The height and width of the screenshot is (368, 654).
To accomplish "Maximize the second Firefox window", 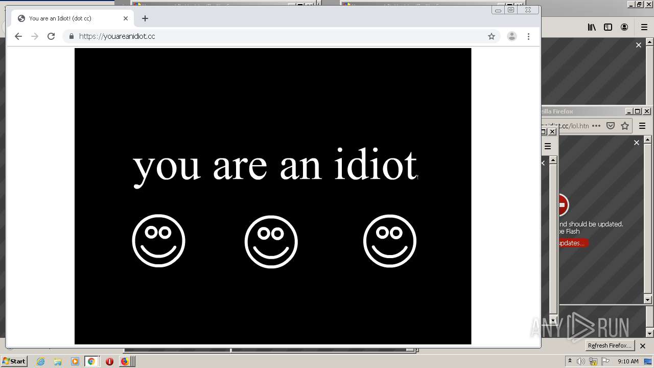I will coord(637,111).
